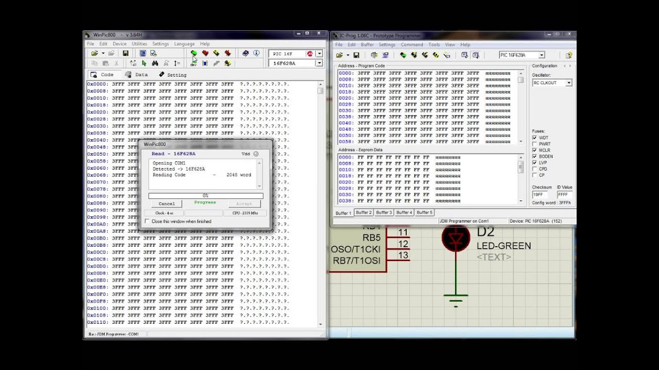Enable the CPD fuse checkbox

[x=535, y=169]
